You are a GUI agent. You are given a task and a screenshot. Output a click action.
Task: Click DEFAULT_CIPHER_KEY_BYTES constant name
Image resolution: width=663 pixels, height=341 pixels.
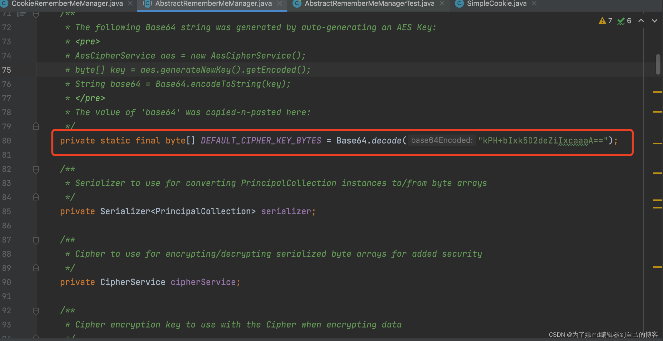pyautogui.click(x=261, y=141)
